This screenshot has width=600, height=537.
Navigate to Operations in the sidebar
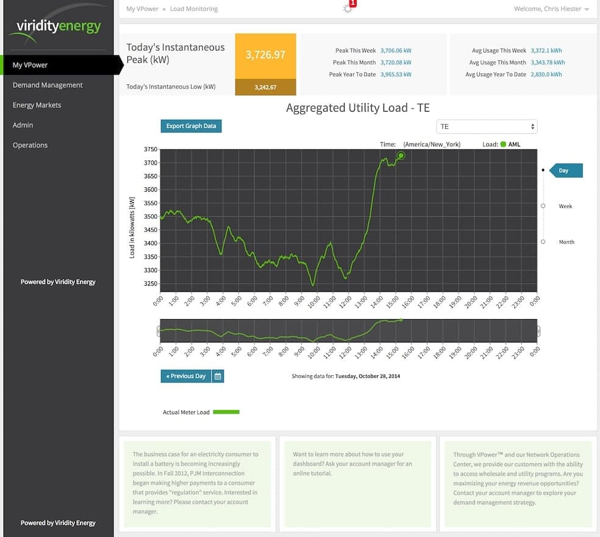point(30,145)
